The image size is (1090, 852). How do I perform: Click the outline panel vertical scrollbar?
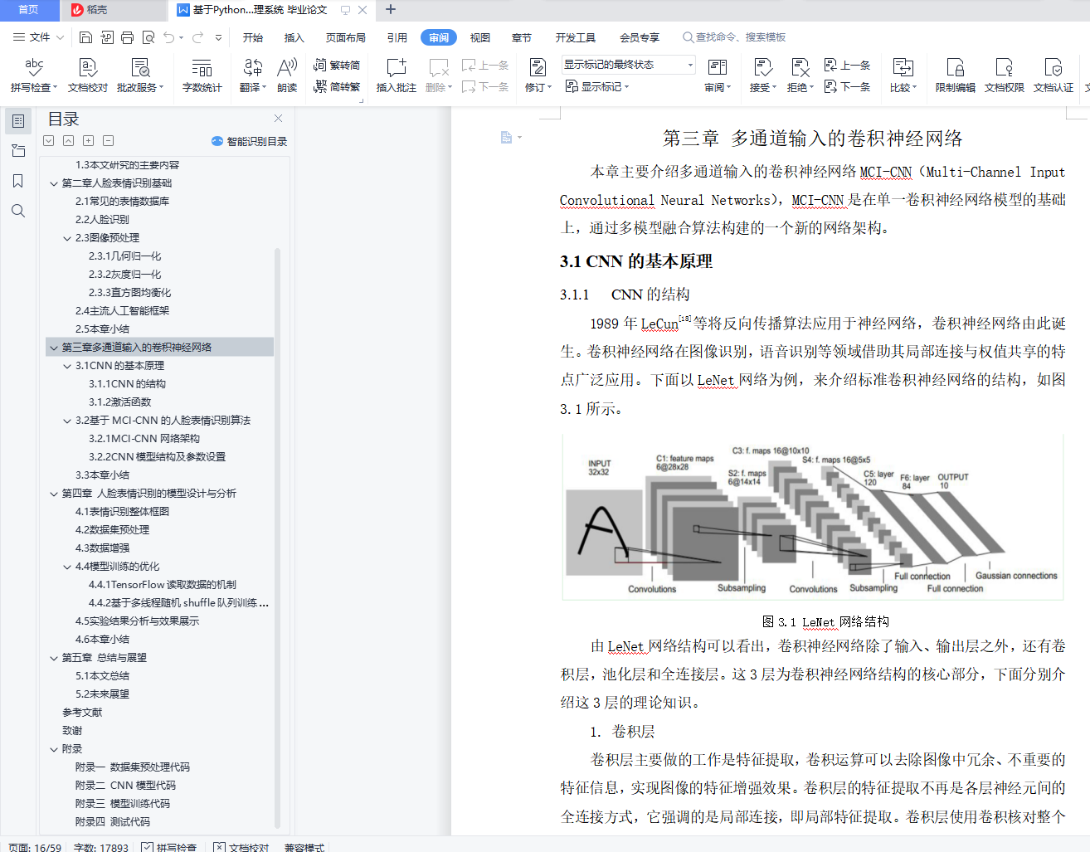pos(278,538)
